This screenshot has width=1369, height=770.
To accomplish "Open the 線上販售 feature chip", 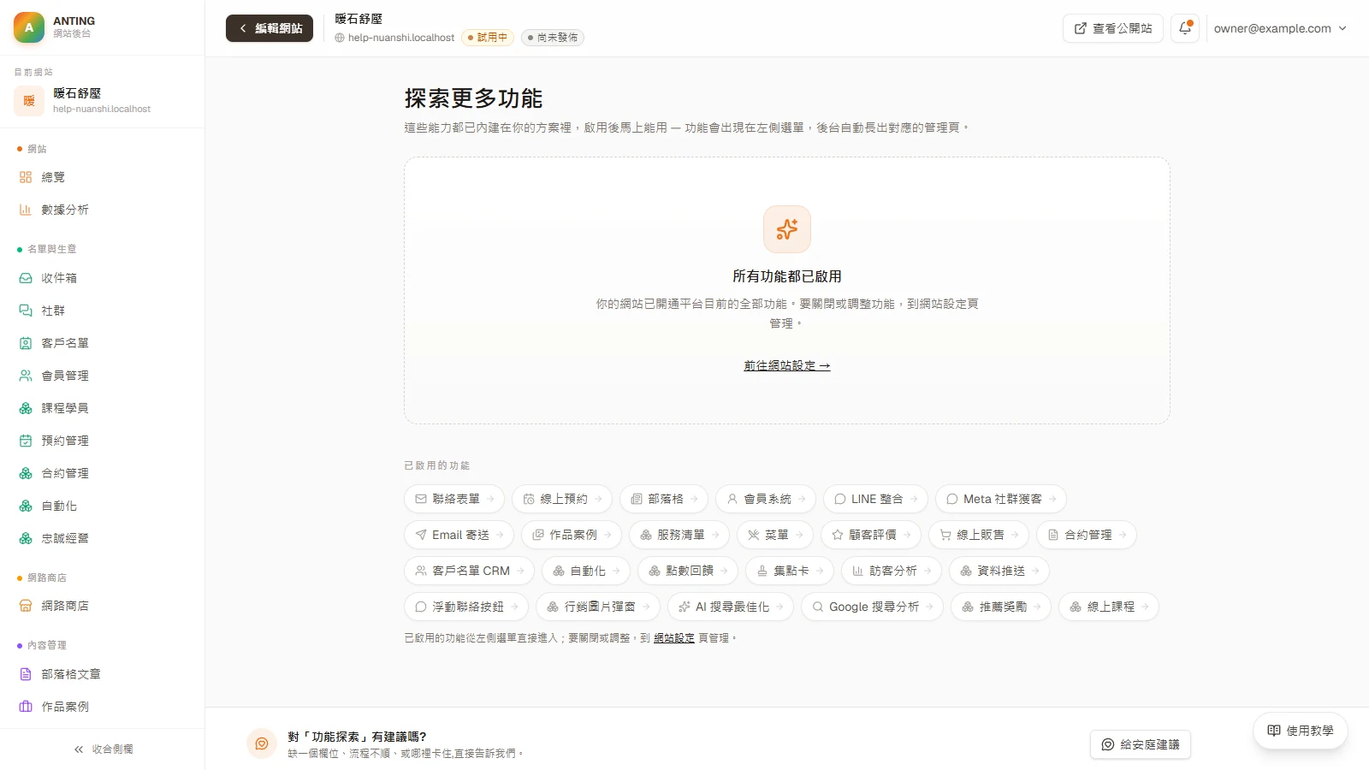I will click(979, 535).
